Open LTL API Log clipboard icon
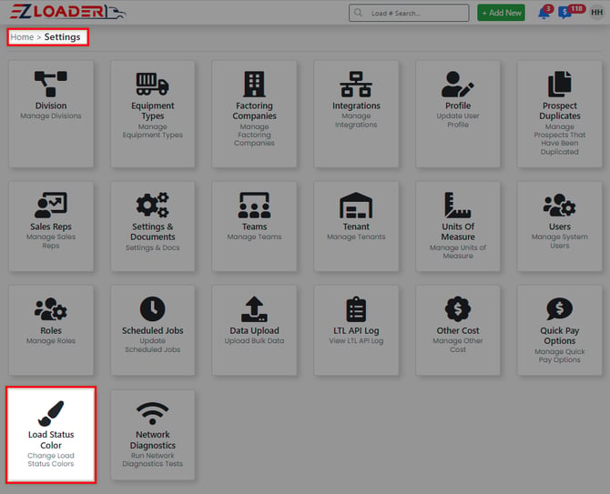 (x=356, y=309)
